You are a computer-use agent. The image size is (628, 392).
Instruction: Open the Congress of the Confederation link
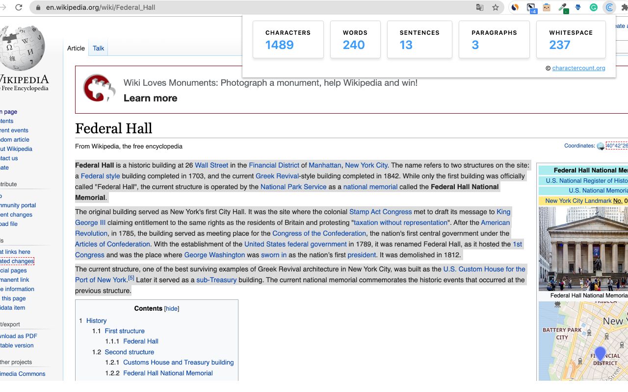pyautogui.click(x=319, y=233)
